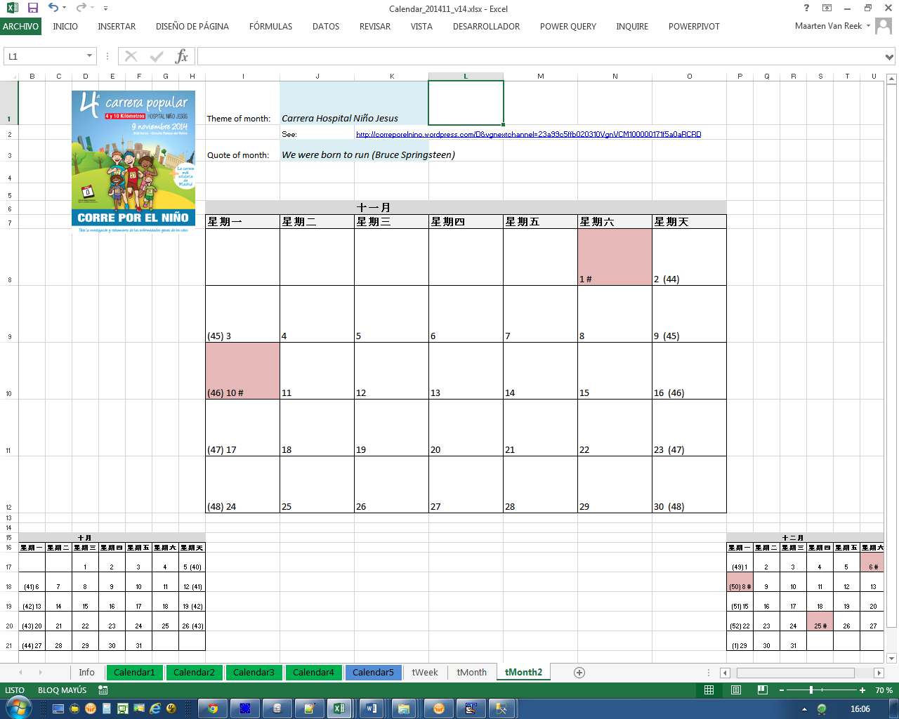Open the Excel taskbar icon
Viewport: 899px width, 719px height.
[x=340, y=709]
